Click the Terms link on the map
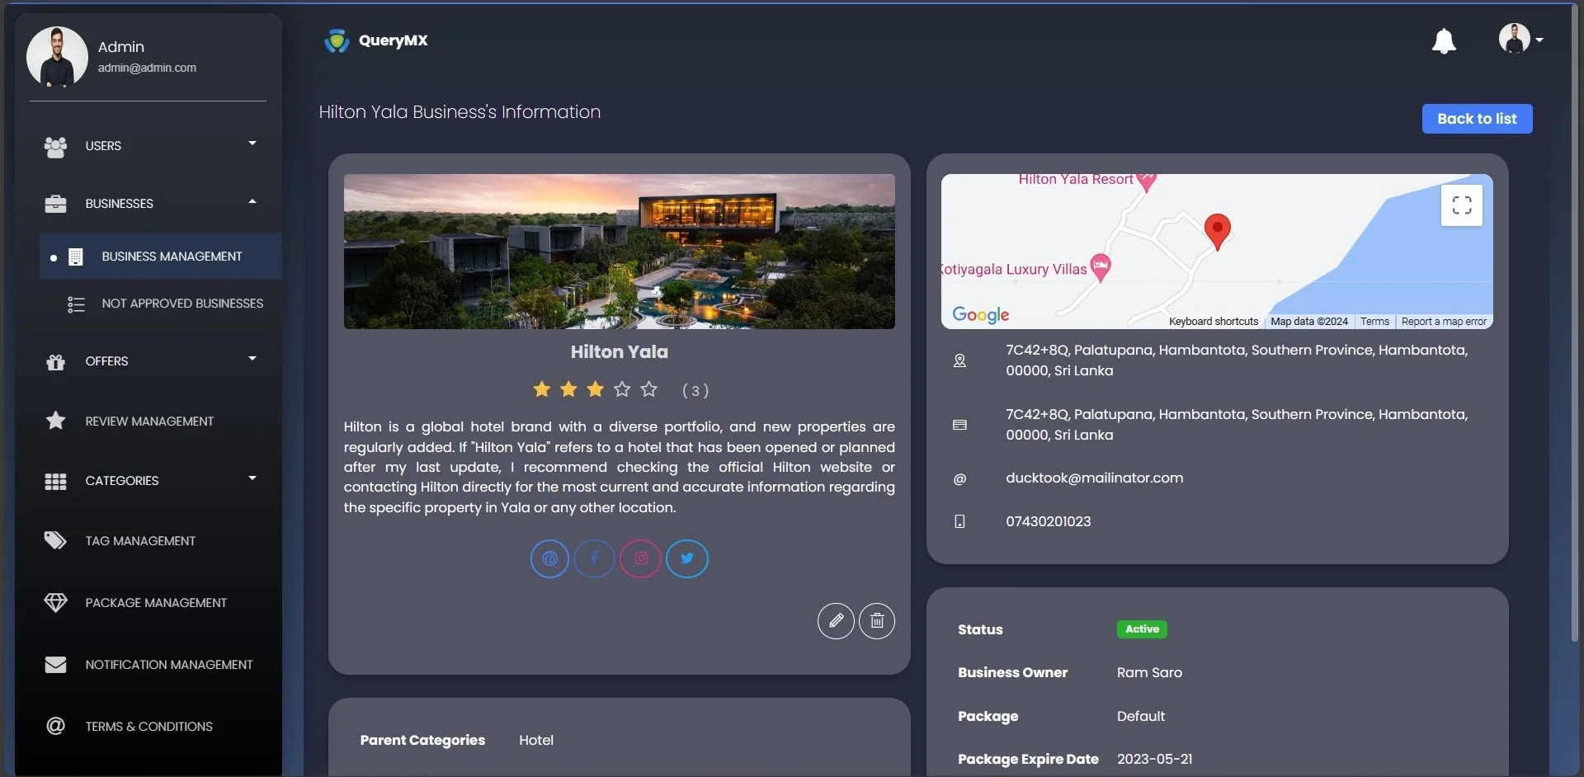This screenshot has width=1584, height=777. [x=1374, y=322]
